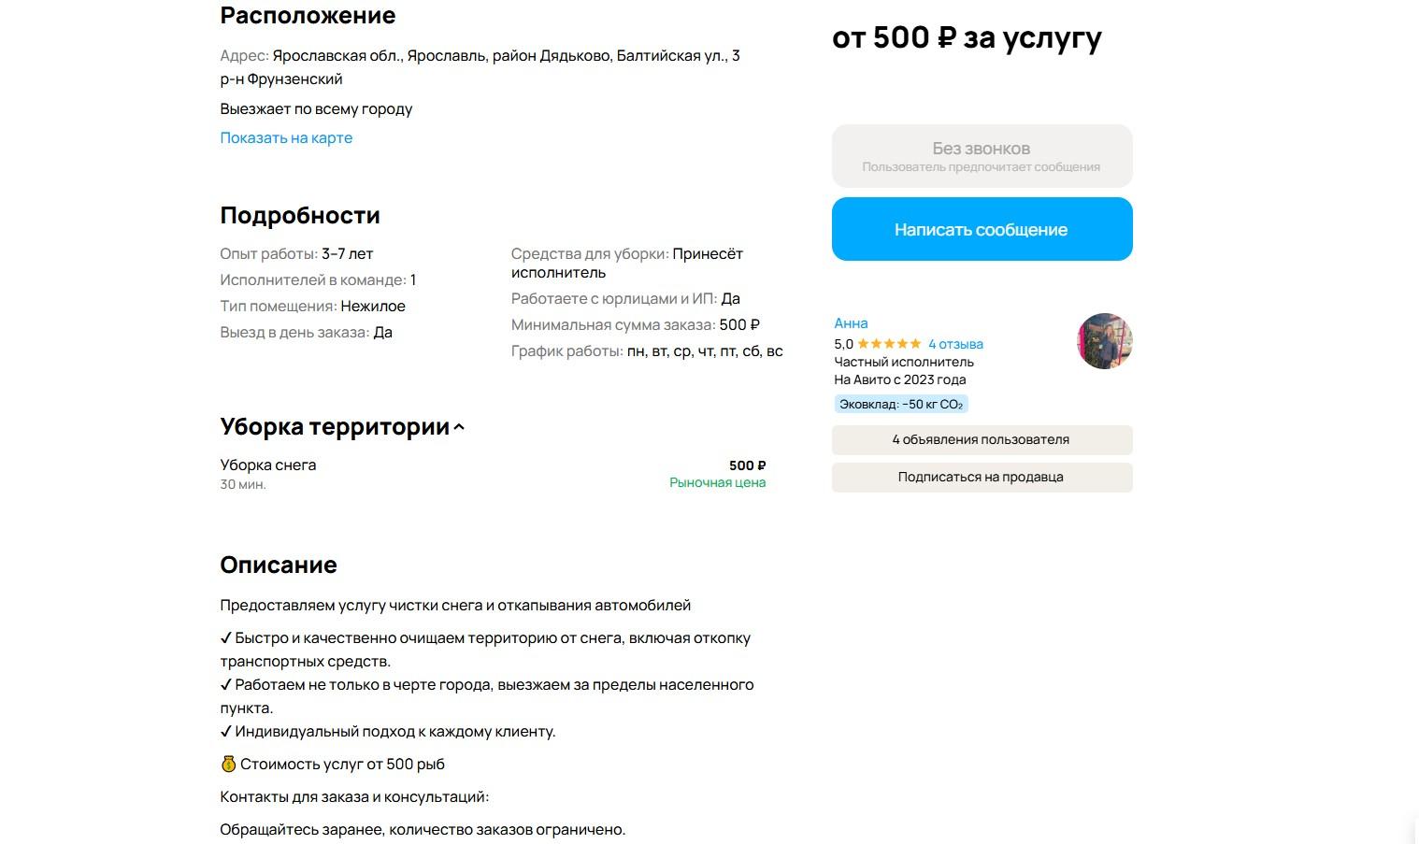Screen dimensions: 1419x844
Task: Click the "Без звонков" button
Action: coord(982,156)
